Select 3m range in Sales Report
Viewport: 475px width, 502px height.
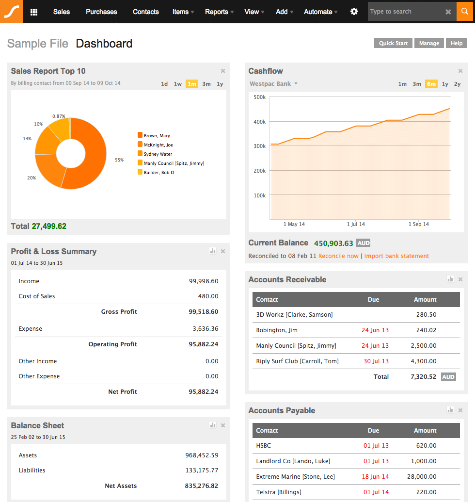click(x=206, y=84)
